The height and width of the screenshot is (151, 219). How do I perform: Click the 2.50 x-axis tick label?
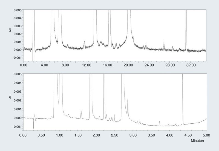pos(115,135)
